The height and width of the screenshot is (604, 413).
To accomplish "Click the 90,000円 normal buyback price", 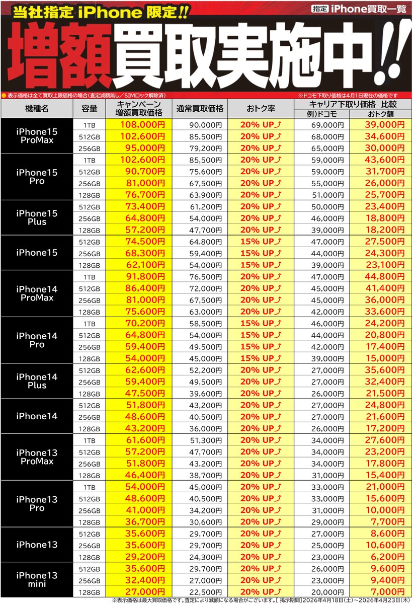I will [205, 125].
